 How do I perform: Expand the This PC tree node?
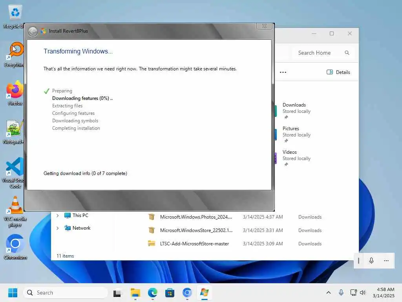pyautogui.click(x=58, y=215)
